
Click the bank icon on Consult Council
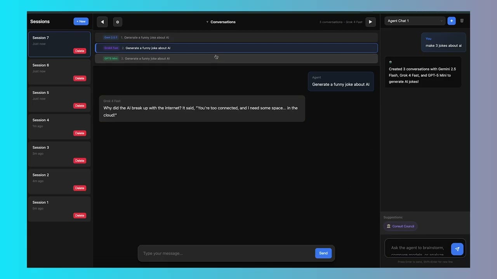pyautogui.click(x=389, y=226)
